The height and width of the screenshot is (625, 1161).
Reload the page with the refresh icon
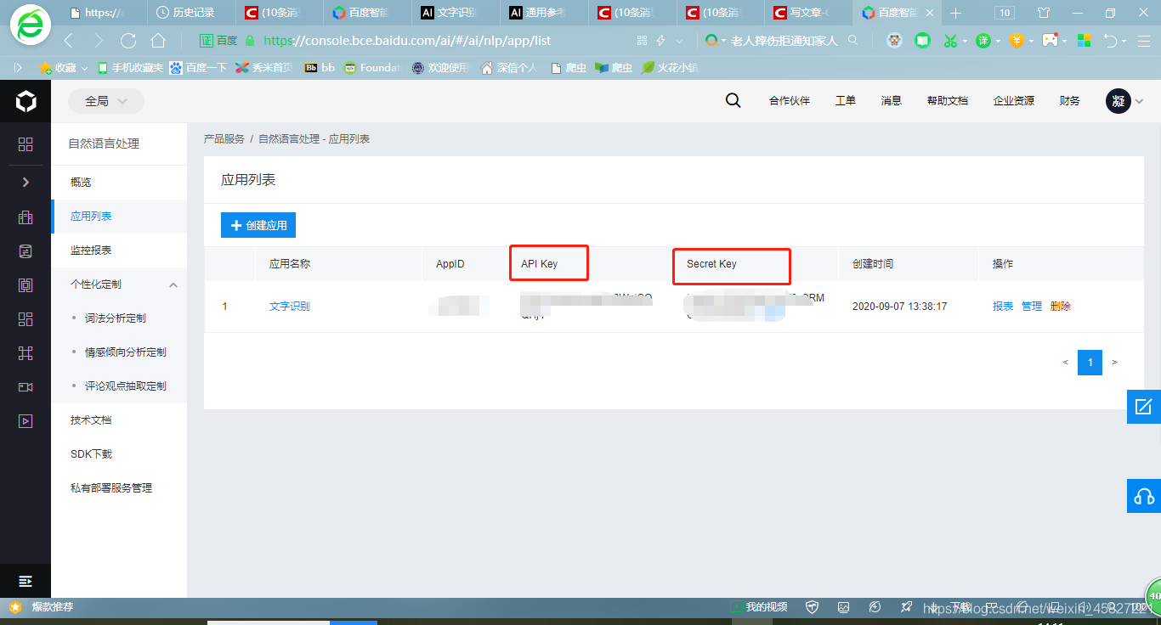(128, 41)
